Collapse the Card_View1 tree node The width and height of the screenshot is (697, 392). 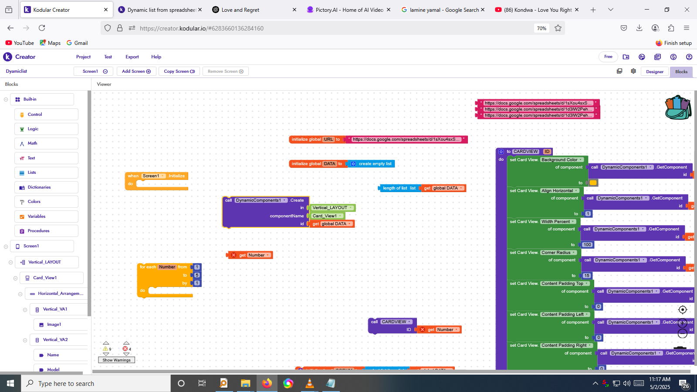15,278
